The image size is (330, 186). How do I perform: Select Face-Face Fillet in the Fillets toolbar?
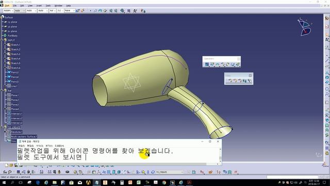(244, 81)
